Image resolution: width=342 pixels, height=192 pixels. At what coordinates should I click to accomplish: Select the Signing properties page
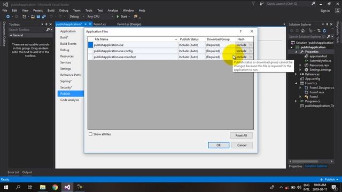tap(66, 81)
